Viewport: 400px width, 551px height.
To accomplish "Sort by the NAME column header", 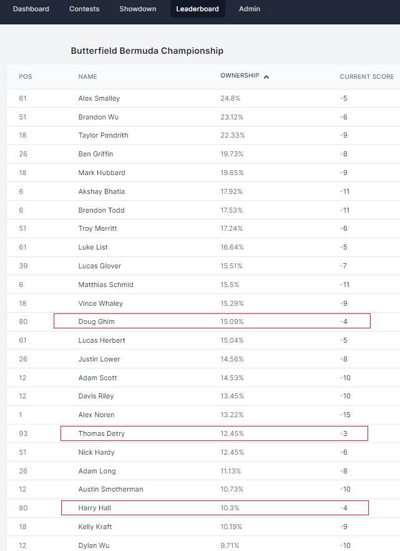I will point(87,76).
